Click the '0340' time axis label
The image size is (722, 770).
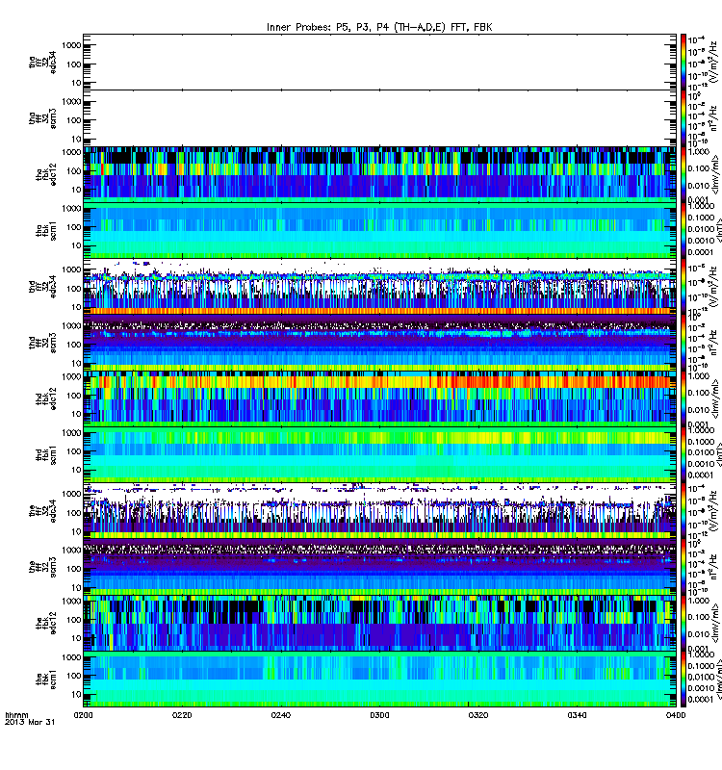(x=577, y=715)
